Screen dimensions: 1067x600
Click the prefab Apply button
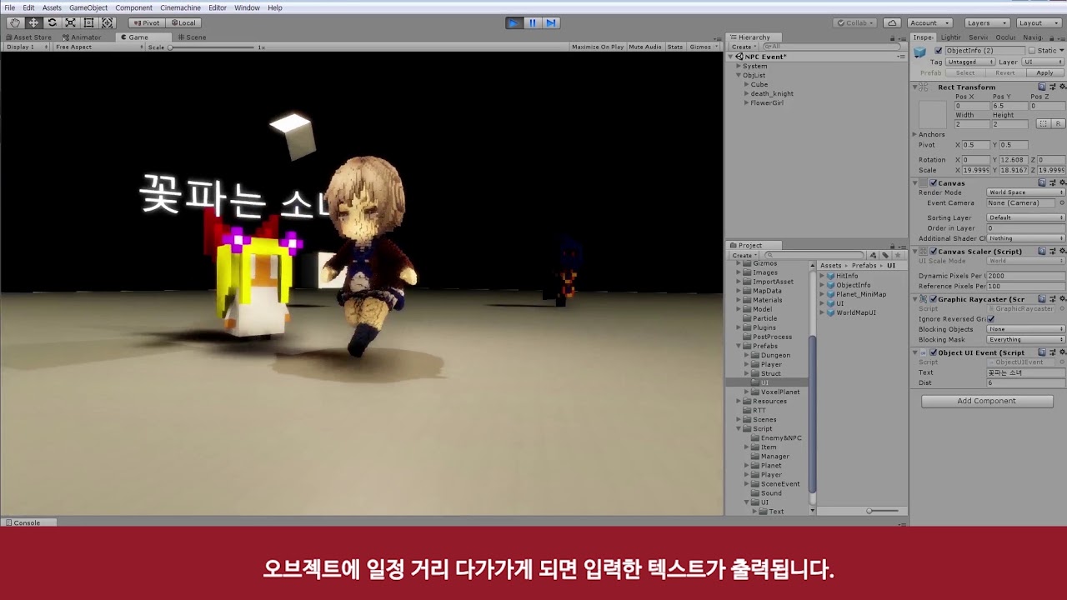(x=1044, y=73)
